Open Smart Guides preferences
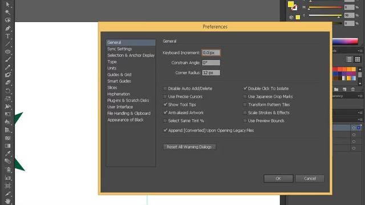The image size is (365, 205). tap(119, 81)
